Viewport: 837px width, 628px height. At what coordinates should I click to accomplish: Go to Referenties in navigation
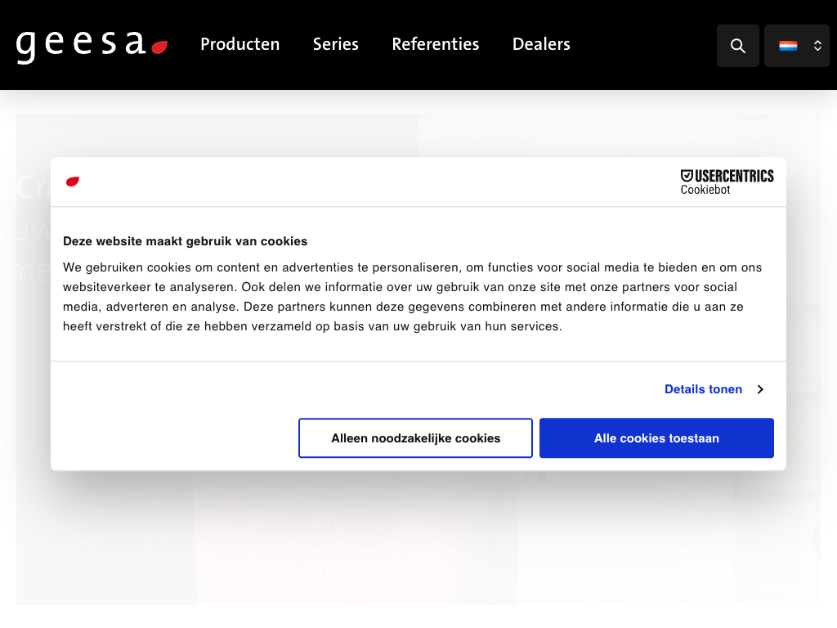[x=435, y=44]
